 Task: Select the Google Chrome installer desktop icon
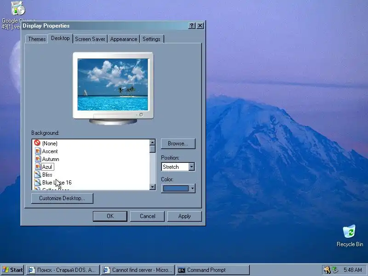pyautogui.click(x=18, y=8)
